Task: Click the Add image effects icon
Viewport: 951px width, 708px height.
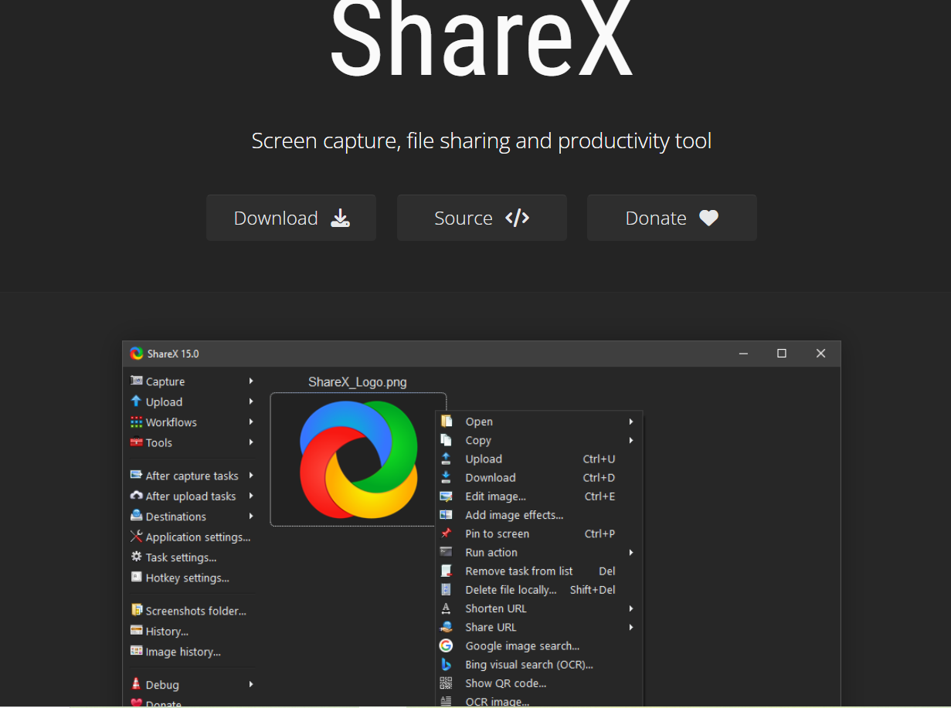Action: coord(446,514)
